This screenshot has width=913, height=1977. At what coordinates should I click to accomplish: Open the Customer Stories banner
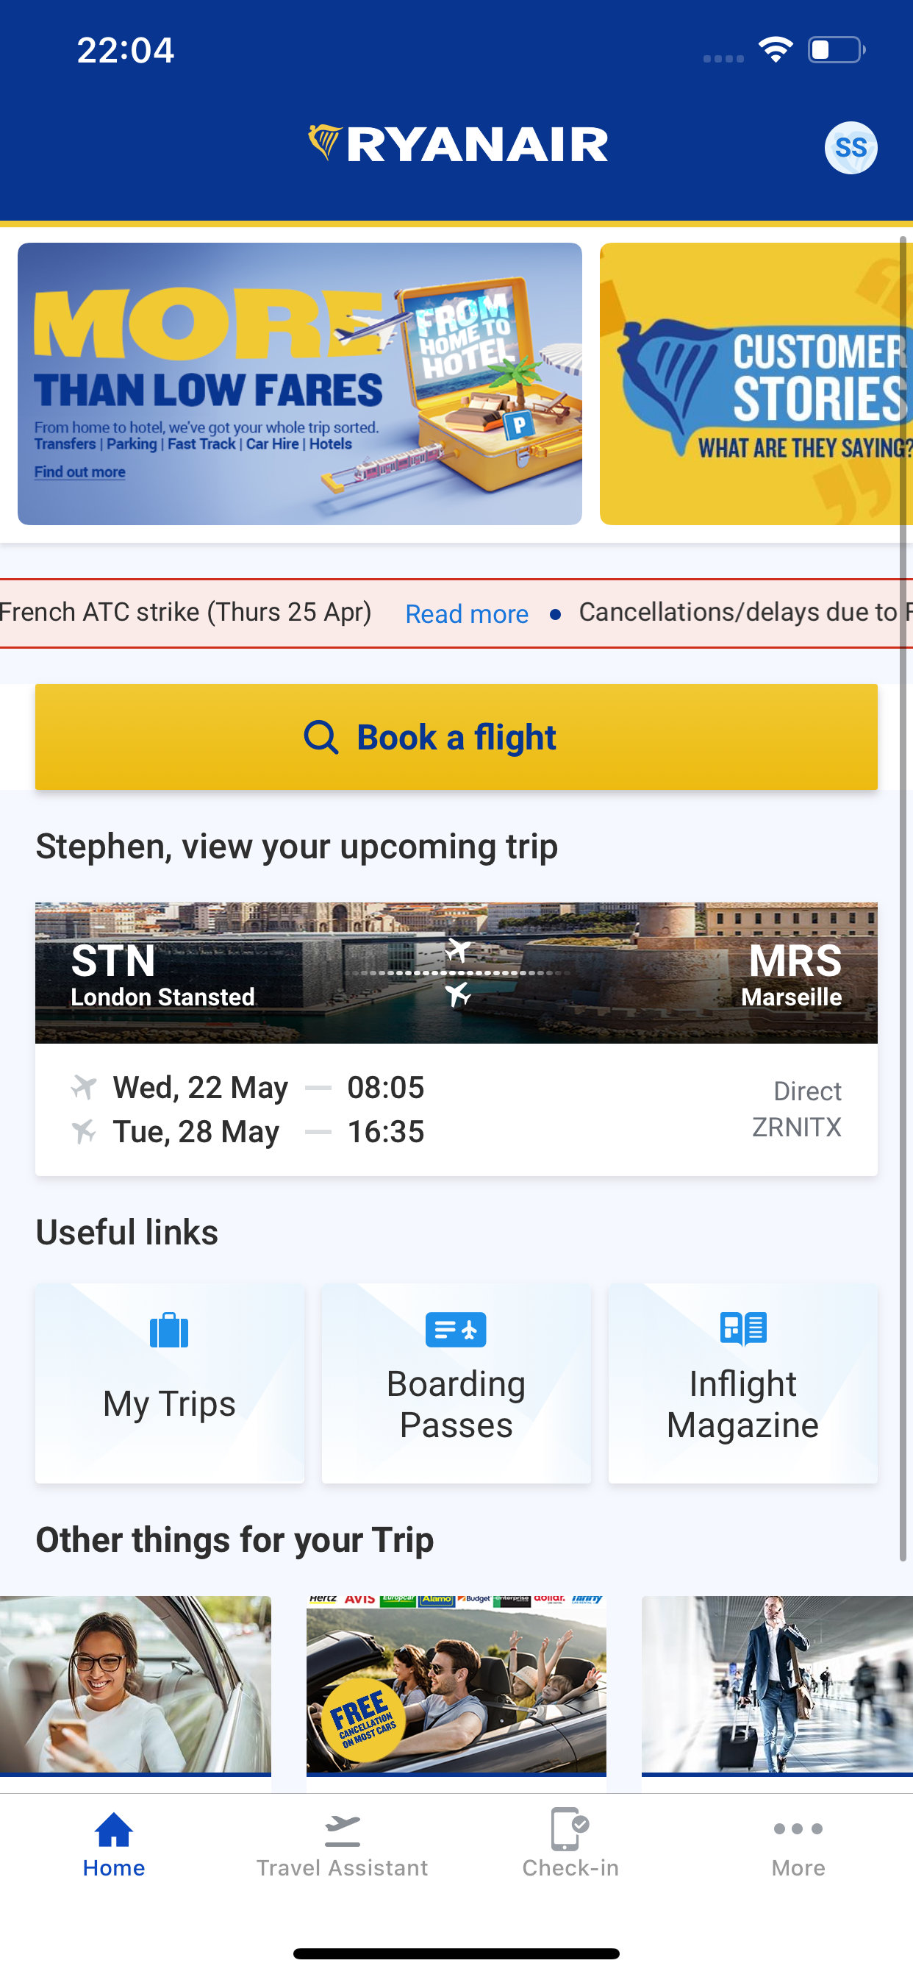(756, 384)
